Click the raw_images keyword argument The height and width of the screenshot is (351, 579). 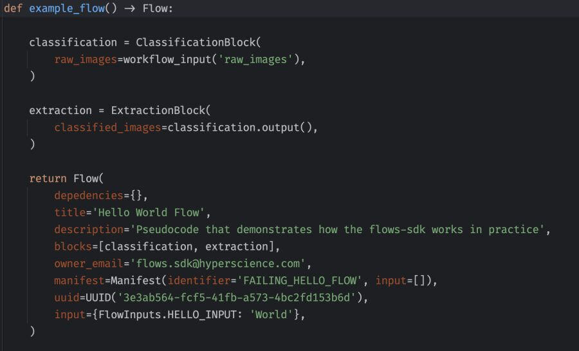coord(86,59)
